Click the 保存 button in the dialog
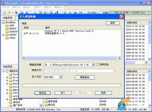Screen dimensions: 152x112 pos(113,23)
